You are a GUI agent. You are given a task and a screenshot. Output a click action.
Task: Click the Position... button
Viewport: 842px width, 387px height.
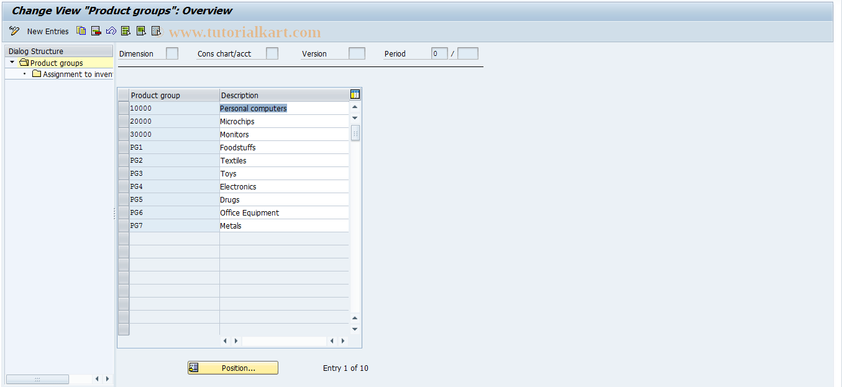tap(232, 367)
